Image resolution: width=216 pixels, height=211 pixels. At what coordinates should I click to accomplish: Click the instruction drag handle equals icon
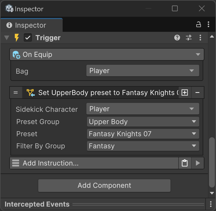(x=16, y=92)
